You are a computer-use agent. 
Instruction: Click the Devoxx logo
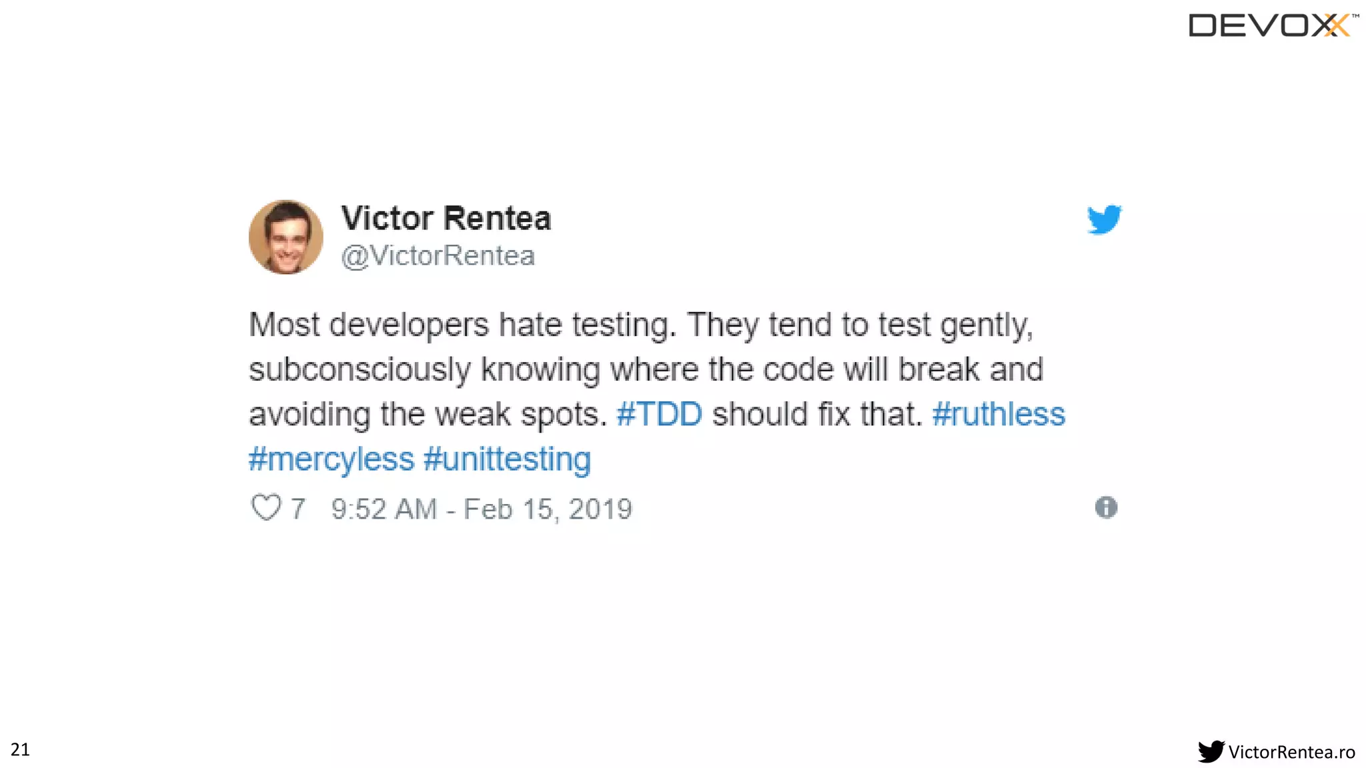coord(1273,25)
